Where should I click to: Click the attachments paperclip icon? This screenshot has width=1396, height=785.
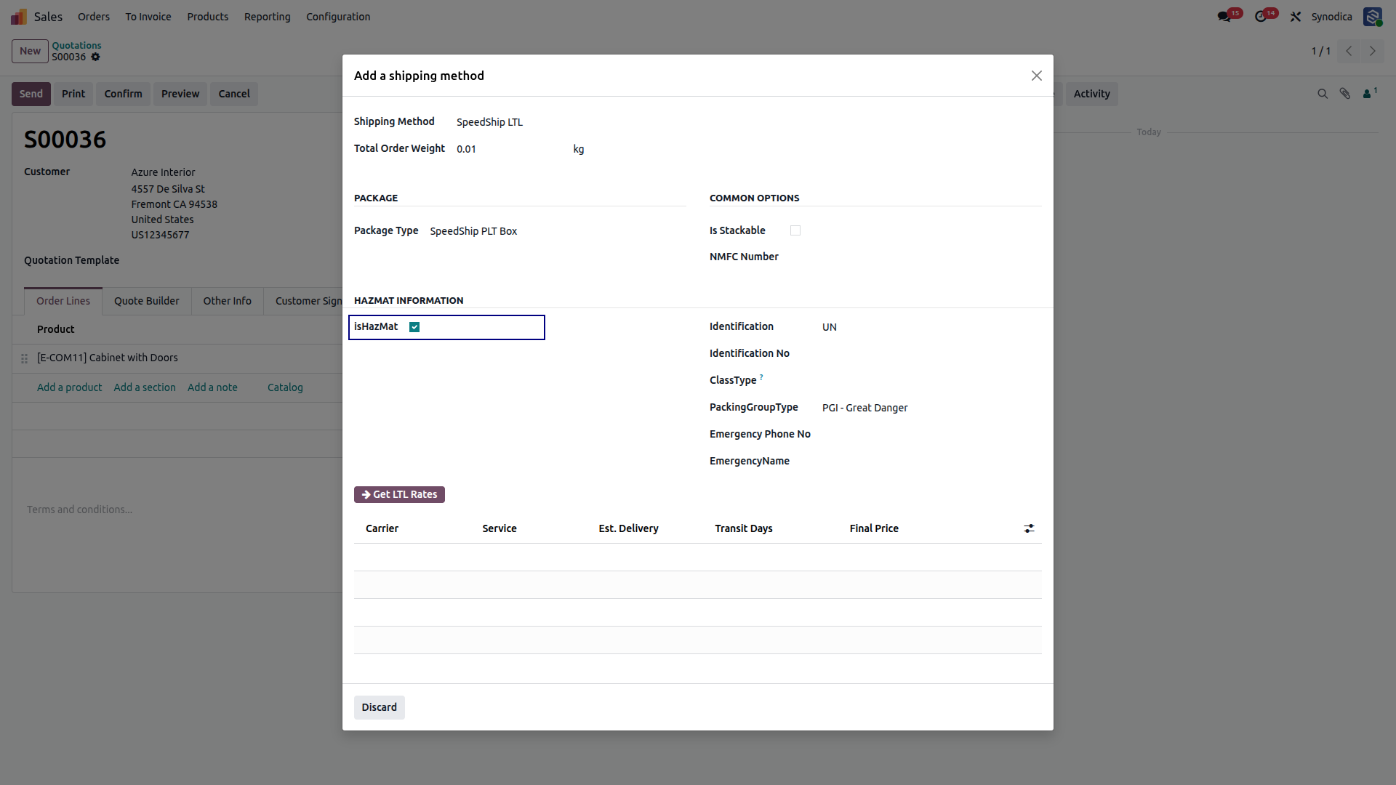click(x=1345, y=94)
